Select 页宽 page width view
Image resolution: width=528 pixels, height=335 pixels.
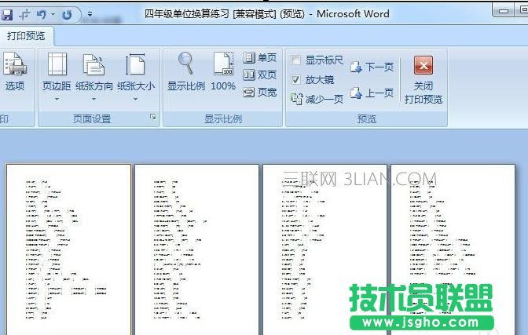(x=259, y=92)
